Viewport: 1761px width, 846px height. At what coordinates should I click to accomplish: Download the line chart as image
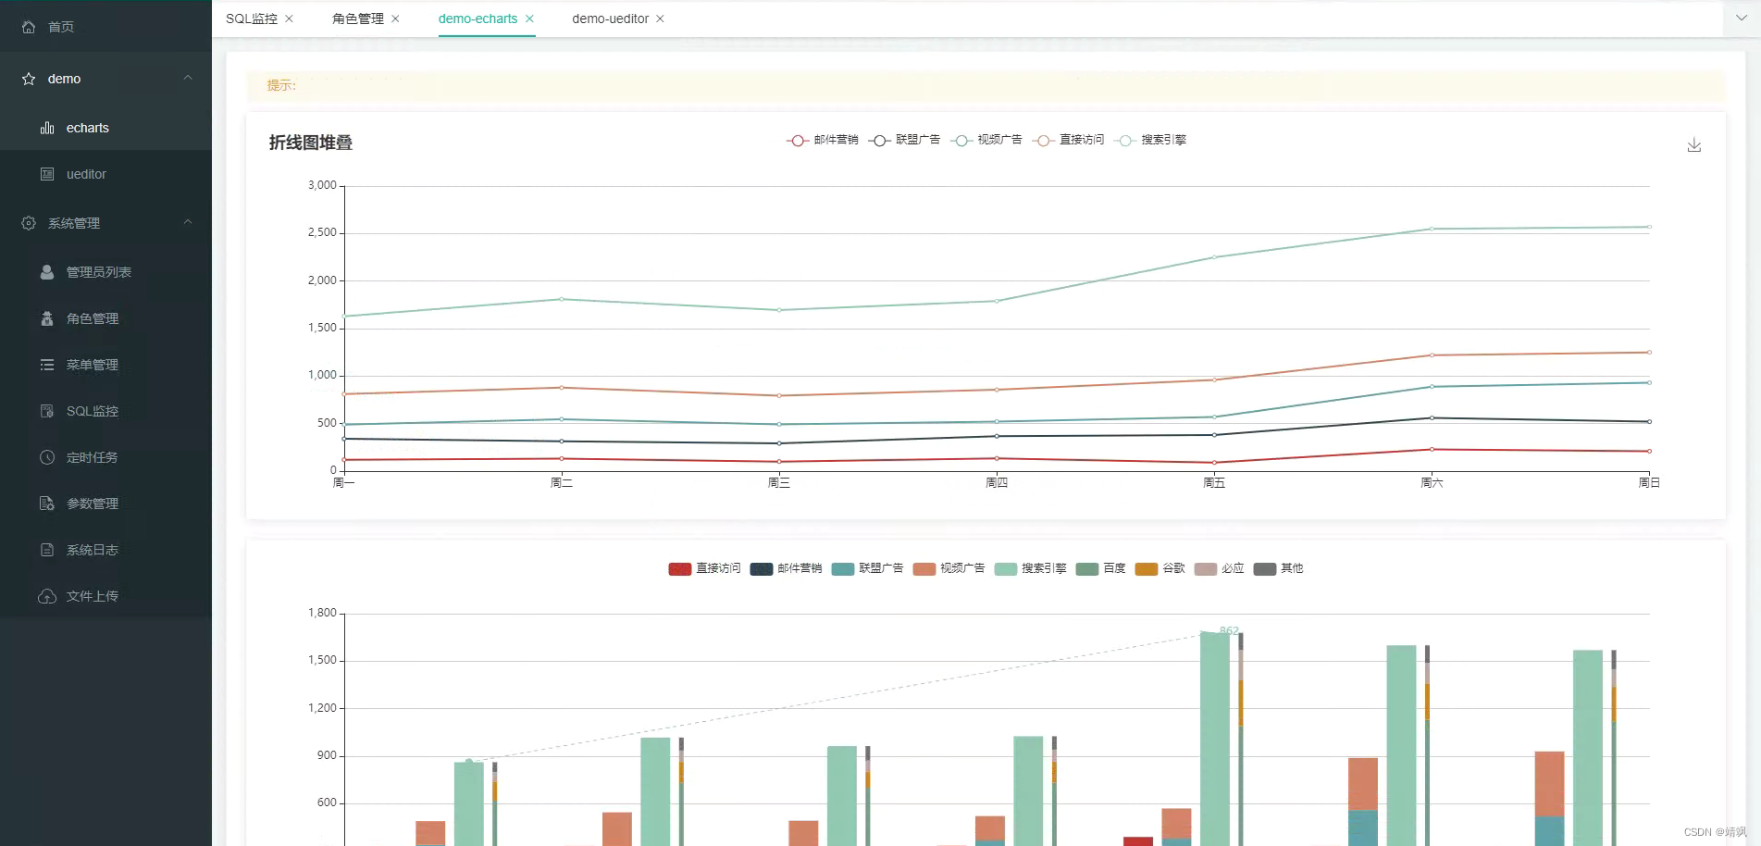pyautogui.click(x=1694, y=145)
